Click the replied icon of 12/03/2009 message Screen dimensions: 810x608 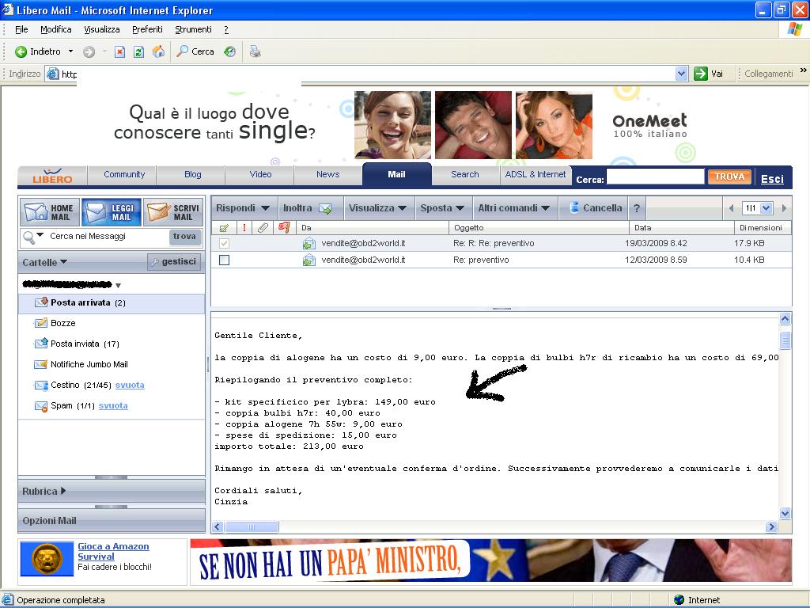click(x=309, y=260)
